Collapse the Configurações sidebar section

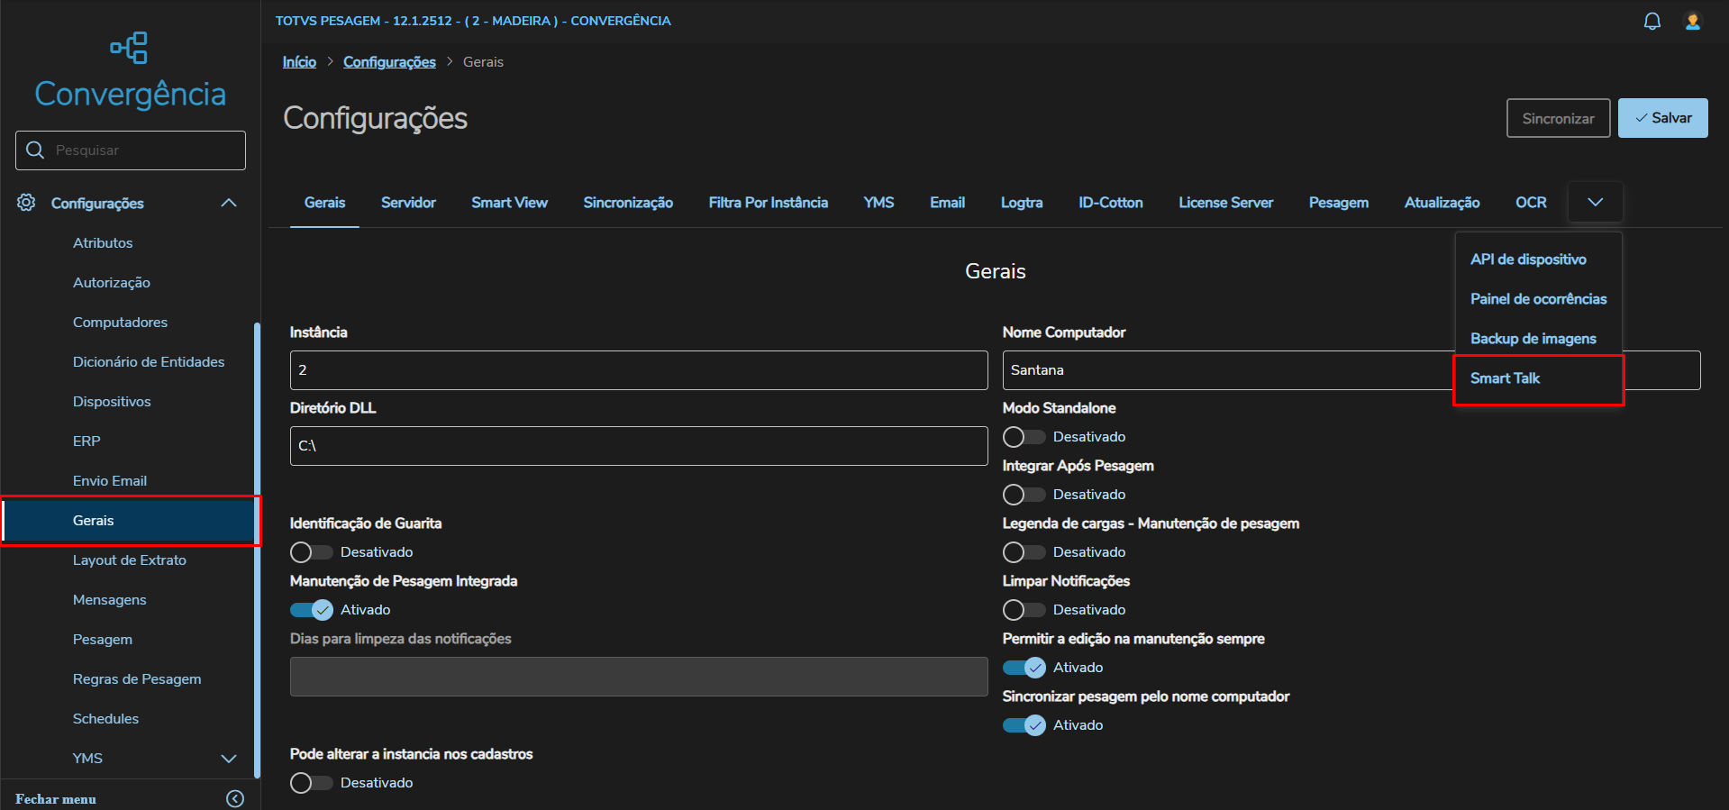point(229,203)
